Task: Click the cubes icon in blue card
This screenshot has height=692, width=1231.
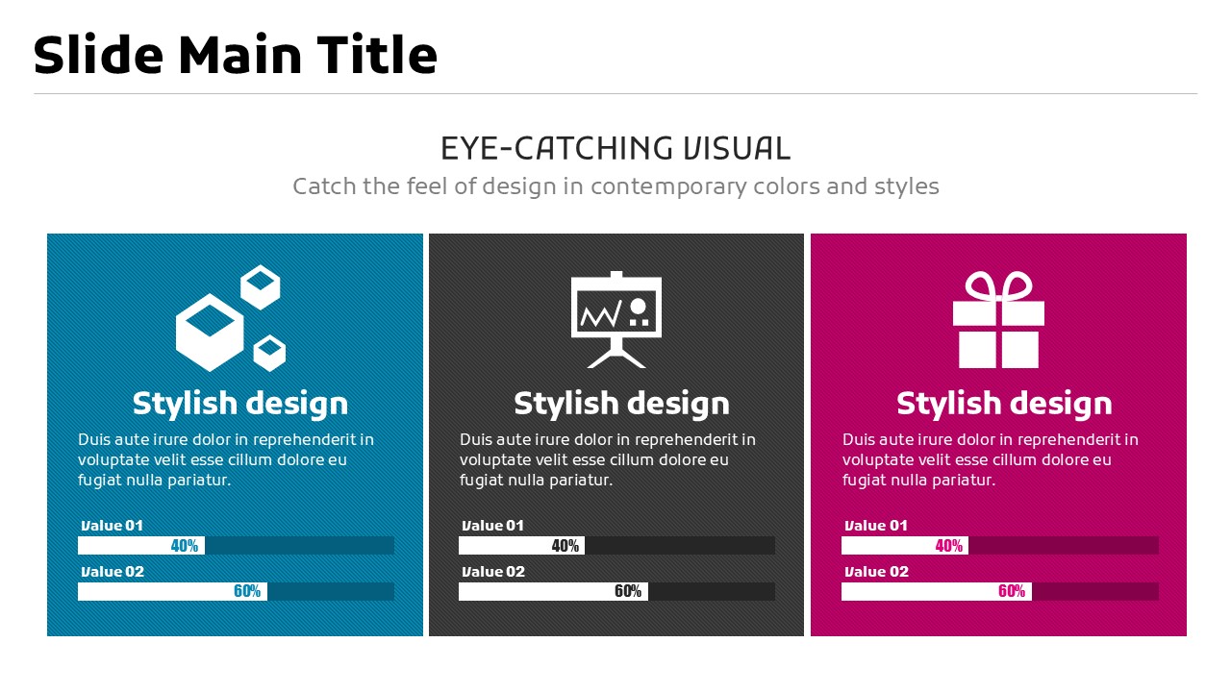Action: point(231,318)
